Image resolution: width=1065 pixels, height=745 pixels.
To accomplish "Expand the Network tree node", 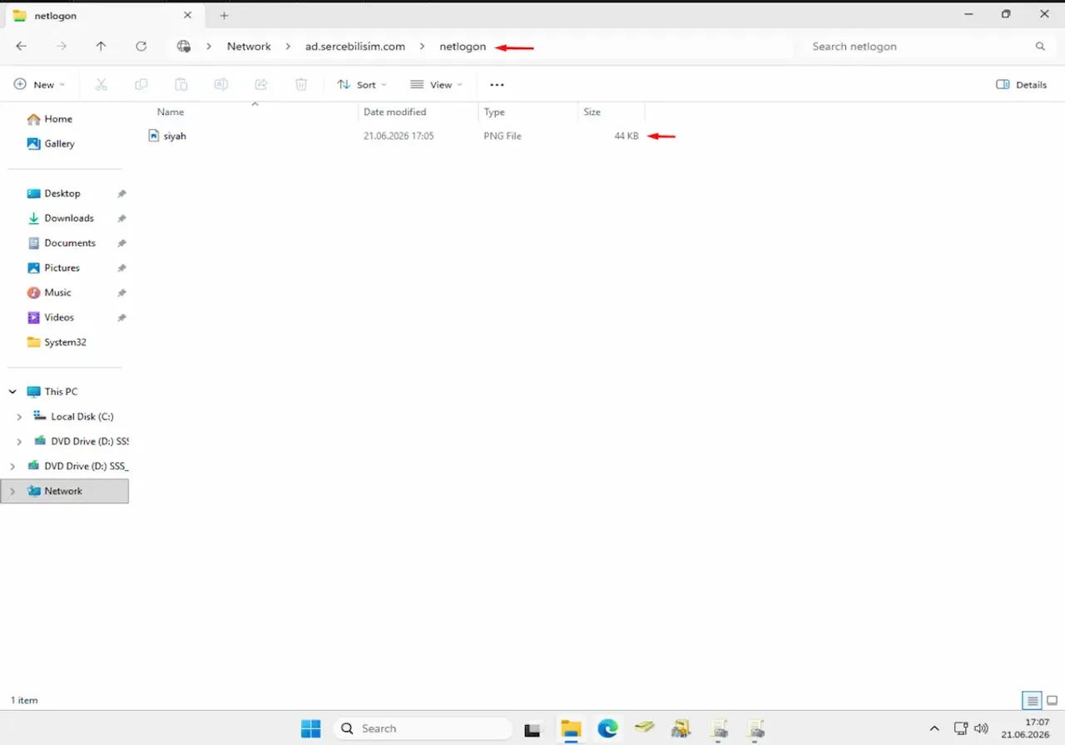I will (x=12, y=491).
